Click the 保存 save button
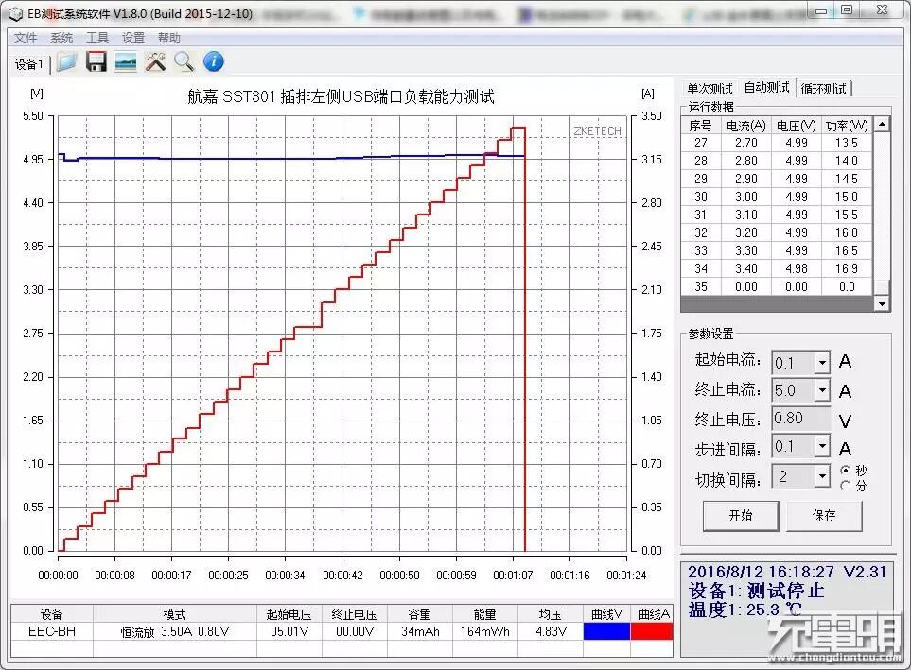 pos(824,516)
